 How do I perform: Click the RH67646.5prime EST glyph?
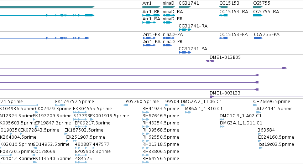[146, 119]
